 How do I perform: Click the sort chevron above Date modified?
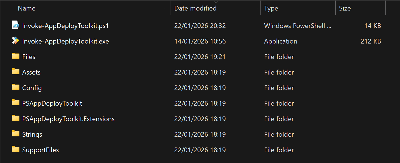click(x=216, y=2)
